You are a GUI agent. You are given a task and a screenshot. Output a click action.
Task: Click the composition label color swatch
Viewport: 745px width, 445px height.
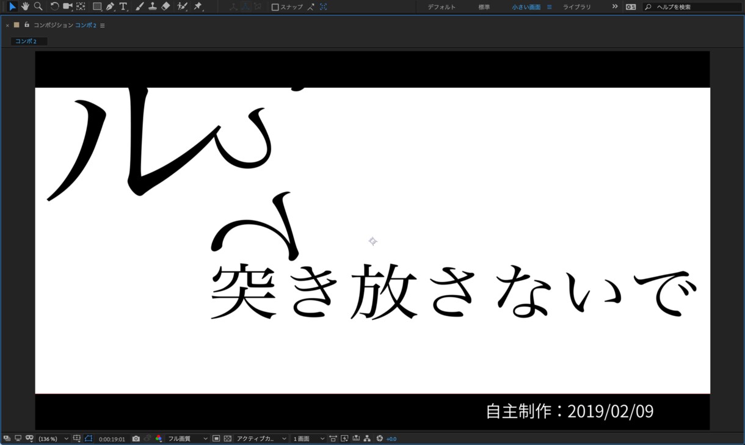click(x=16, y=25)
